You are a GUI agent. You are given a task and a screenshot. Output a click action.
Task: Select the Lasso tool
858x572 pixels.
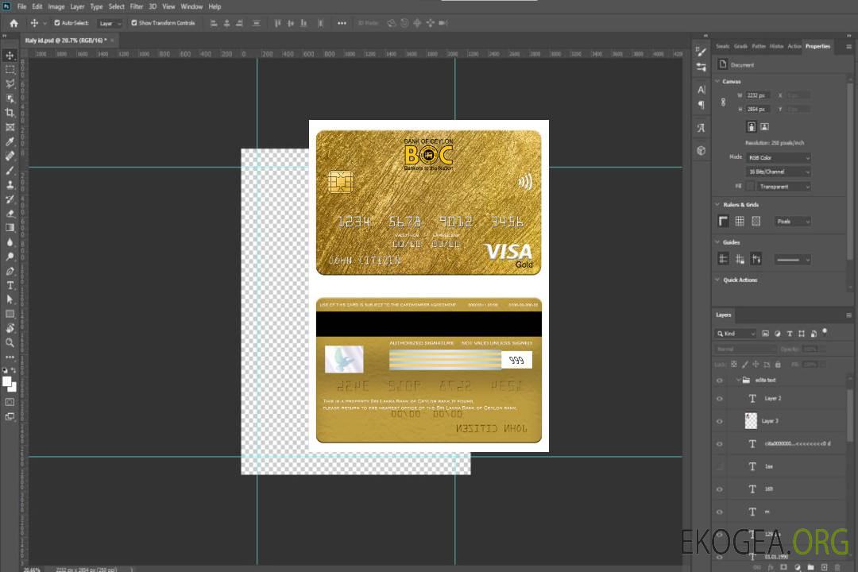[10, 83]
